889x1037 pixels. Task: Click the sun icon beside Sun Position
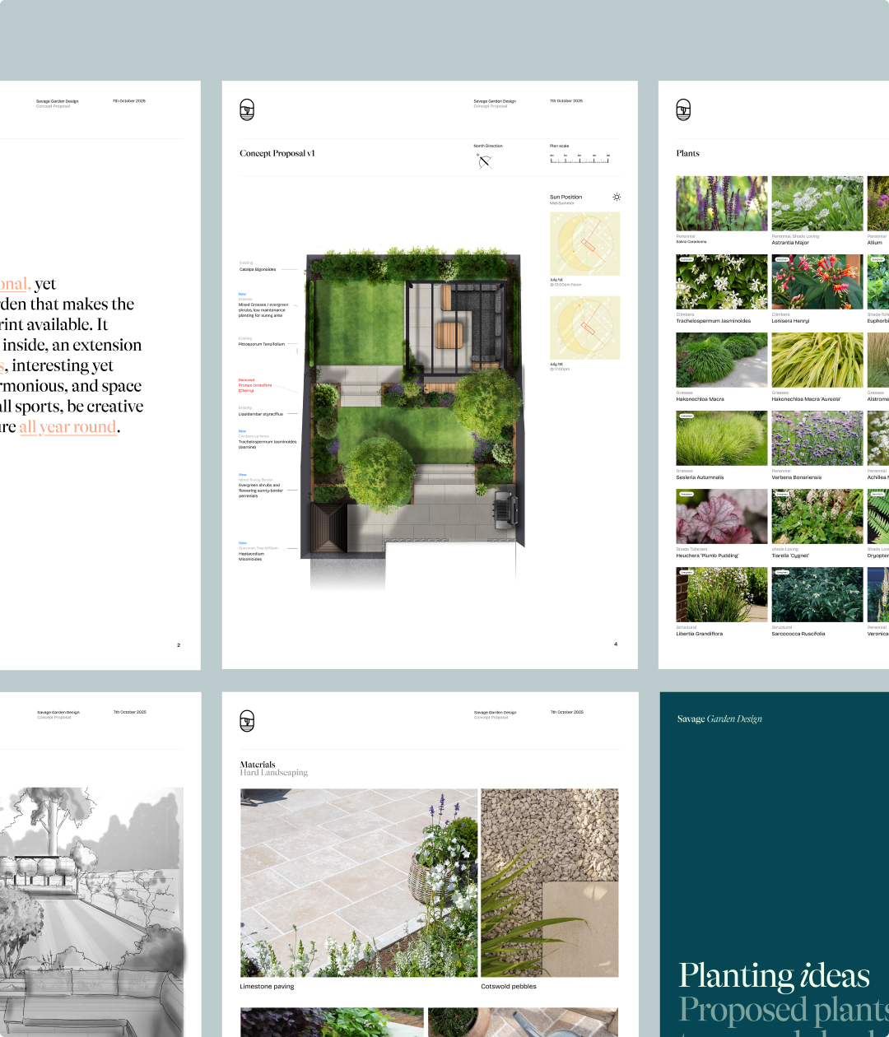[x=617, y=197]
